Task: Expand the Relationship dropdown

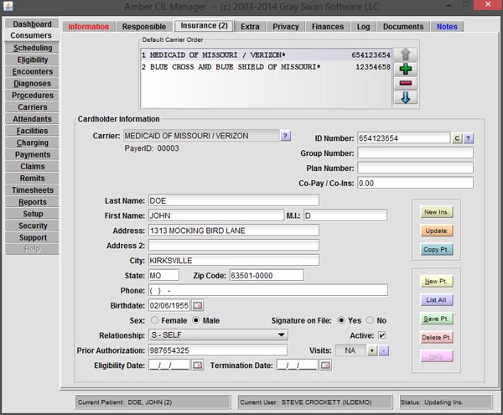Action: [x=281, y=335]
